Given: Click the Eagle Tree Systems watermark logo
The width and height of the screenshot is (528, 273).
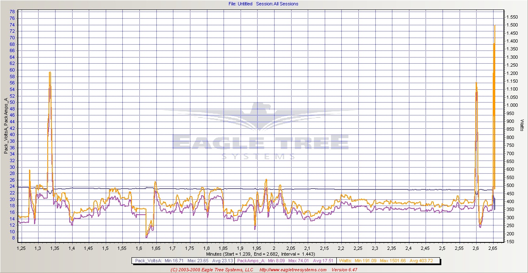Looking at the screenshot, I should click(x=260, y=132).
